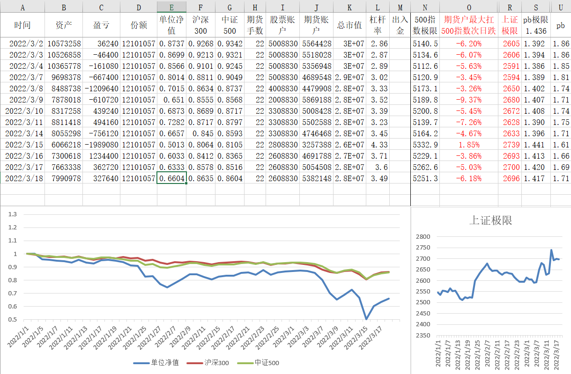This screenshot has height=374, width=571.
Task: Click the column A header
Action: pos(22,7)
